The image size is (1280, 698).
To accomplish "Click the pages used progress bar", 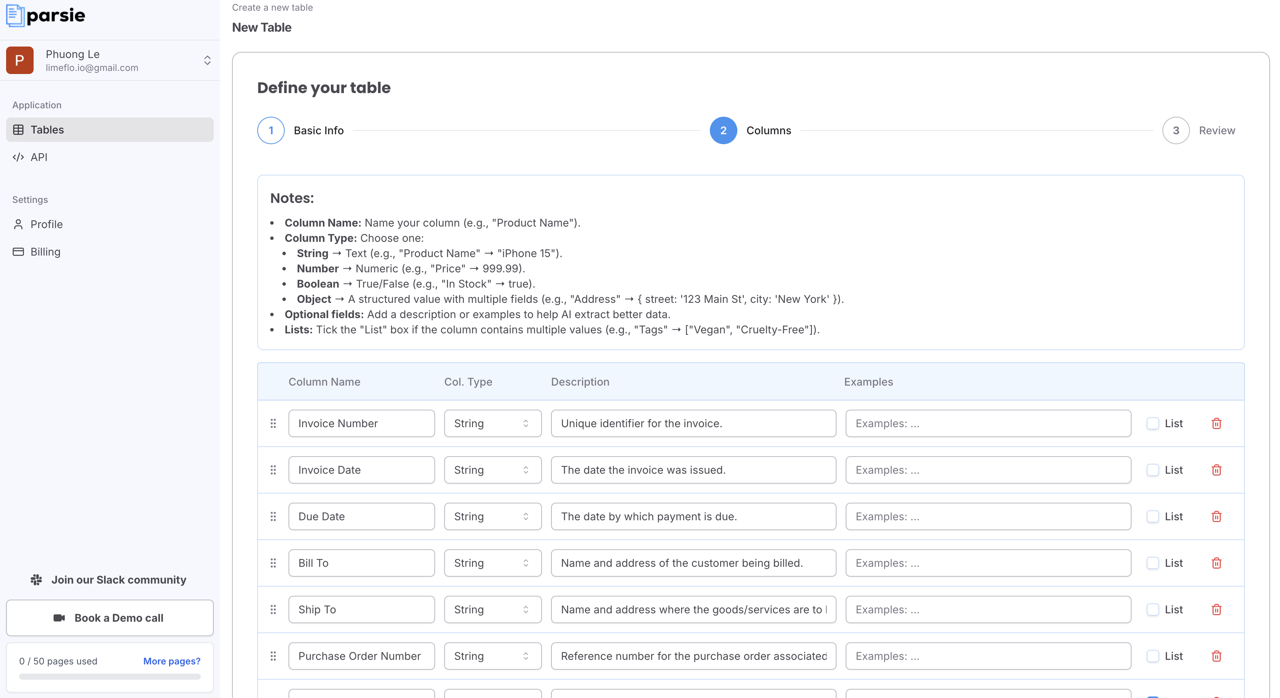I will (109, 677).
